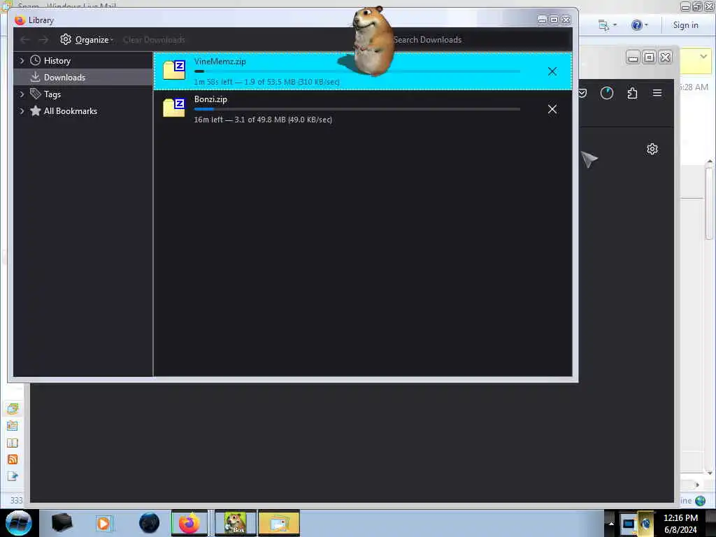
Task: Click the Bonzi.zip file icon
Action: tap(174, 108)
